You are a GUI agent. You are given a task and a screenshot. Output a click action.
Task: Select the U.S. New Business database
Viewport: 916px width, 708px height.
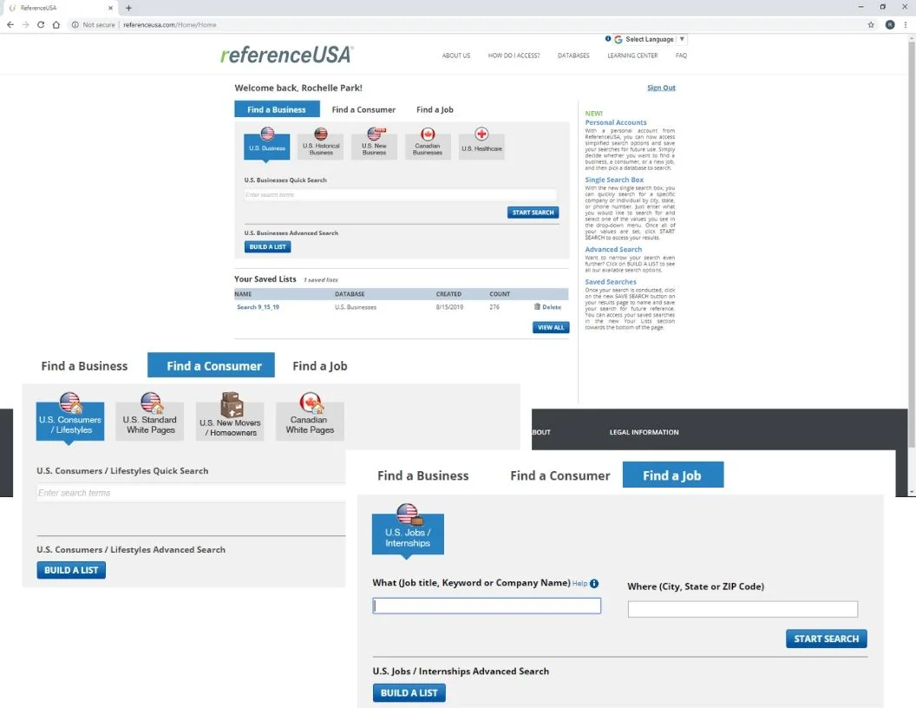click(374, 143)
